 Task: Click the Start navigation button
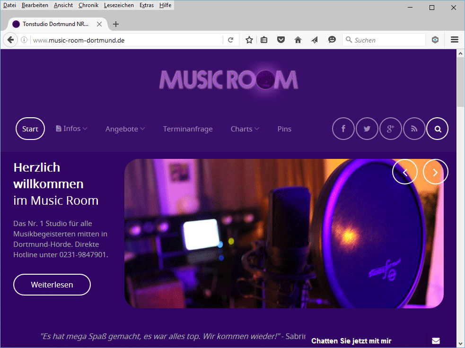click(x=30, y=129)
